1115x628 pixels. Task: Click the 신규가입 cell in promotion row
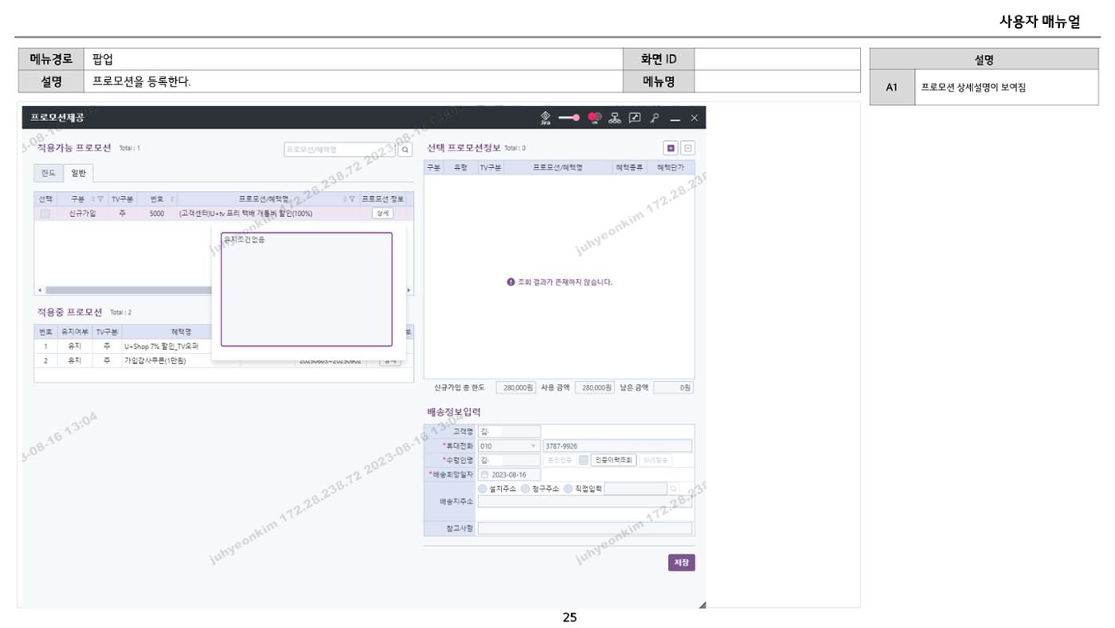pos(84,214)
